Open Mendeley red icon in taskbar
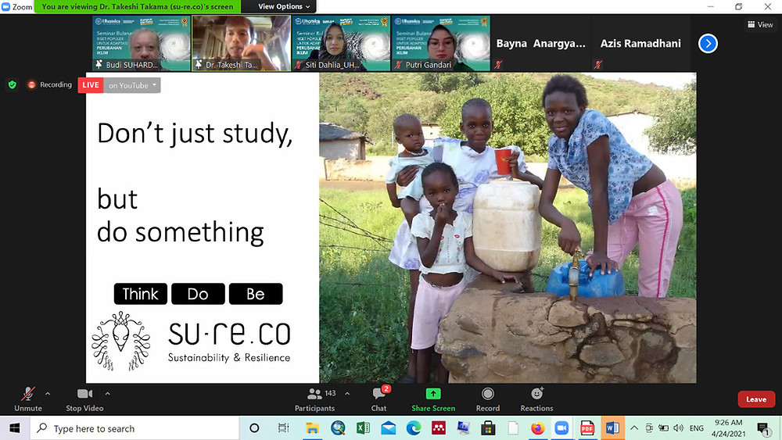This screenshot has width=782, height=440. [439, 428]
